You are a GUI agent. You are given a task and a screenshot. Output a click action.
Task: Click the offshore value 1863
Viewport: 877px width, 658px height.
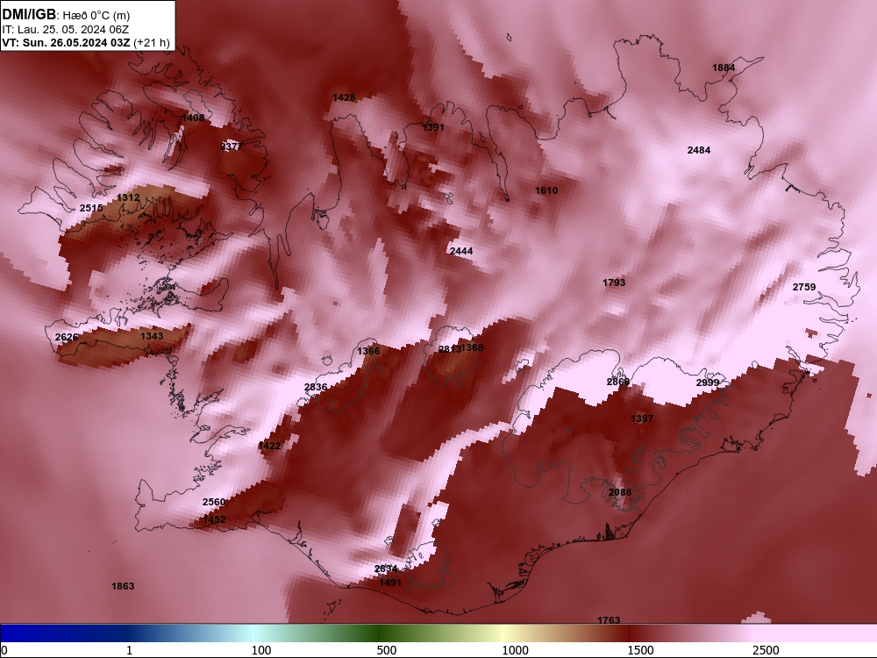pyautogui.click(x=123, y=586)
